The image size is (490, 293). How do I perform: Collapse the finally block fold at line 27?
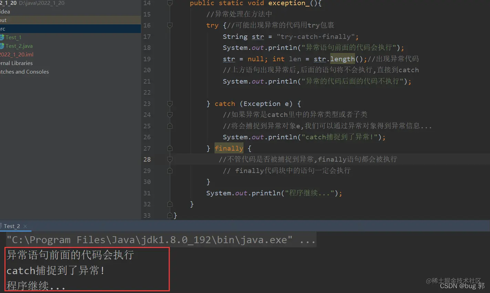tap(170, 148)
